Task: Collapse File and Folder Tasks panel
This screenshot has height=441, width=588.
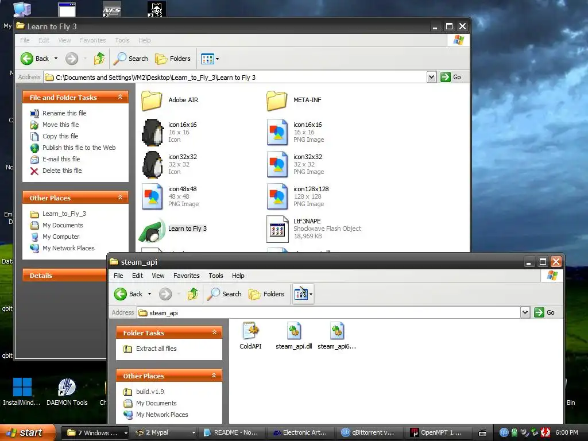Action: 120,97
